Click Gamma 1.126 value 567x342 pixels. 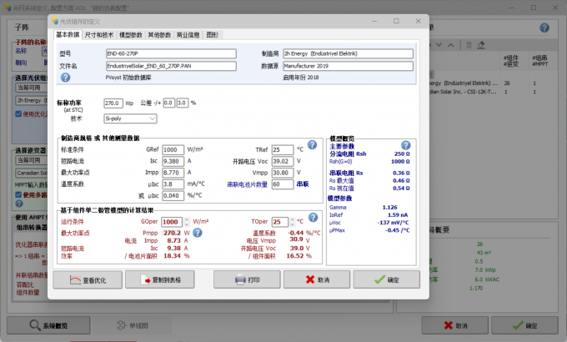[390, 208]
